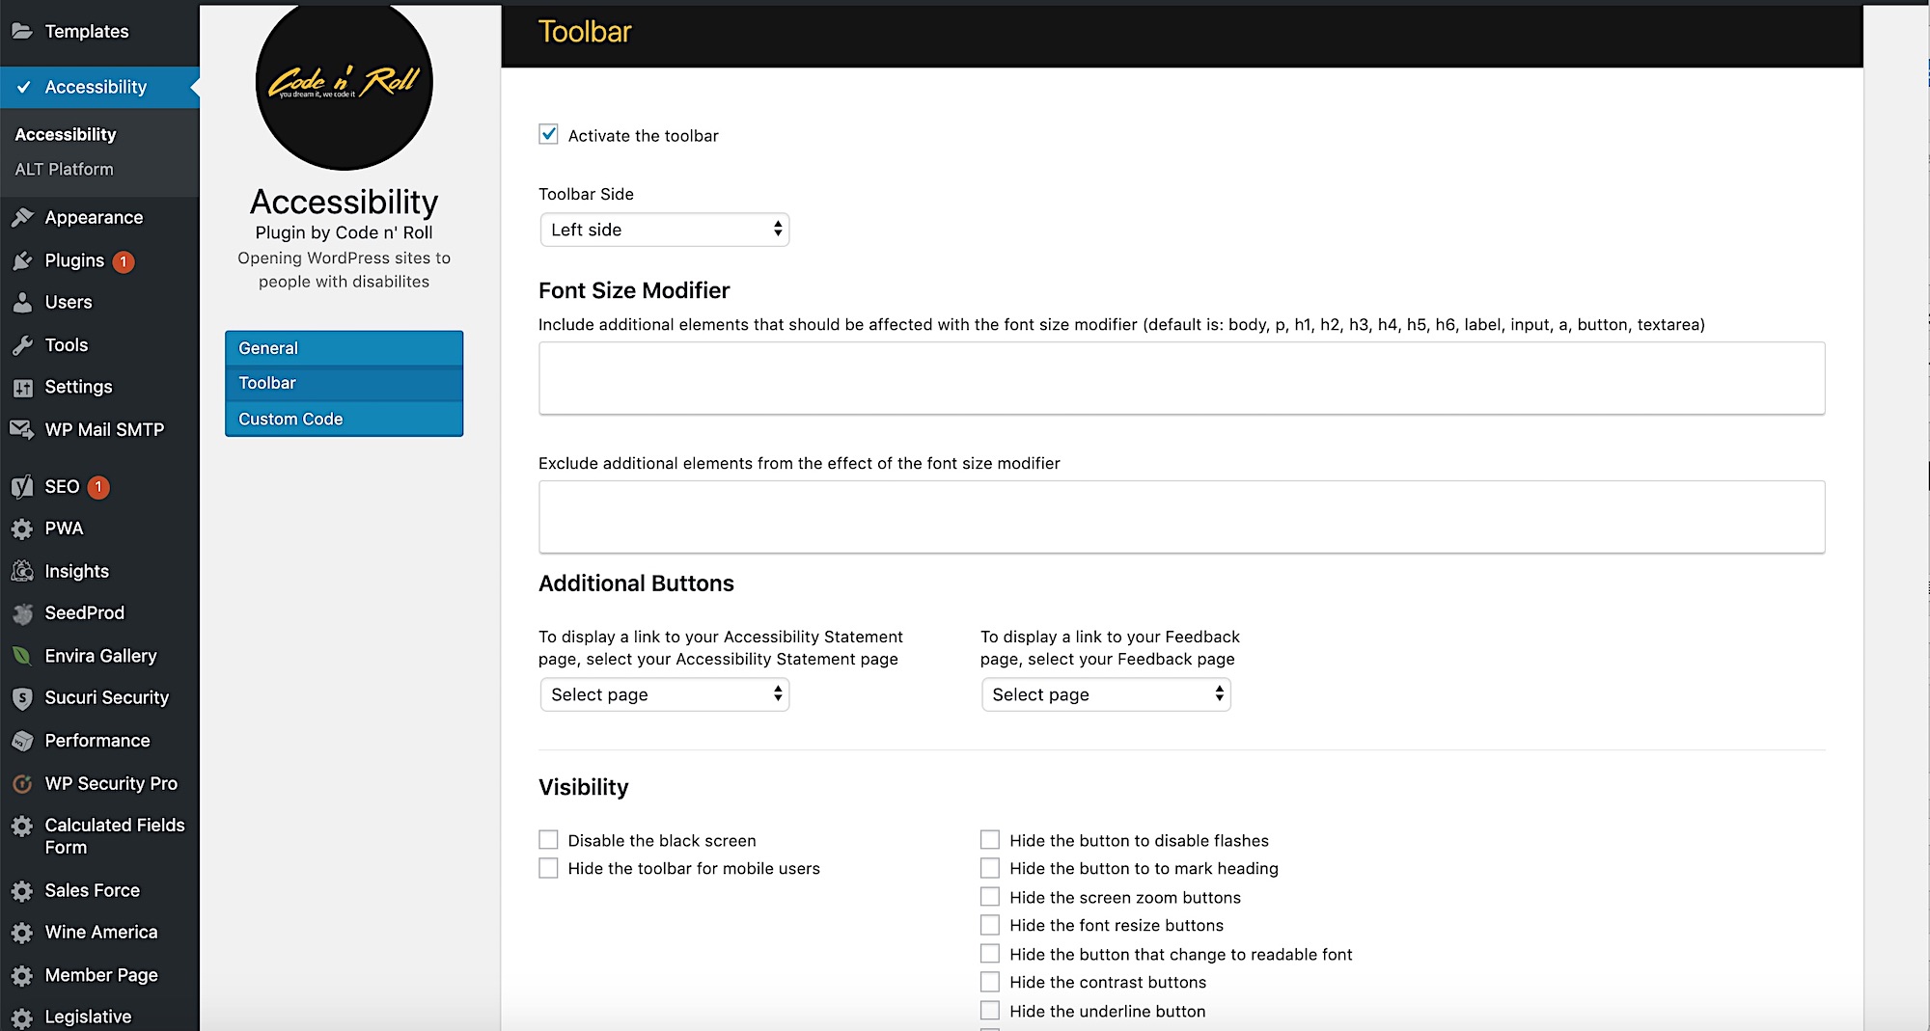Check Hide the screen zoom buttons
Screen dimensions: 1930x1031
990,897
